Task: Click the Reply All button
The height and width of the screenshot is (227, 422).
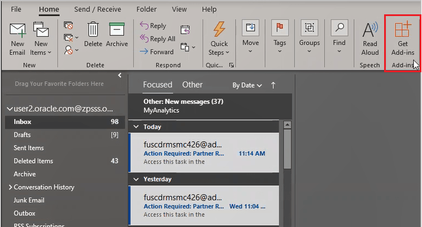Action: click(x=157, y=39)
